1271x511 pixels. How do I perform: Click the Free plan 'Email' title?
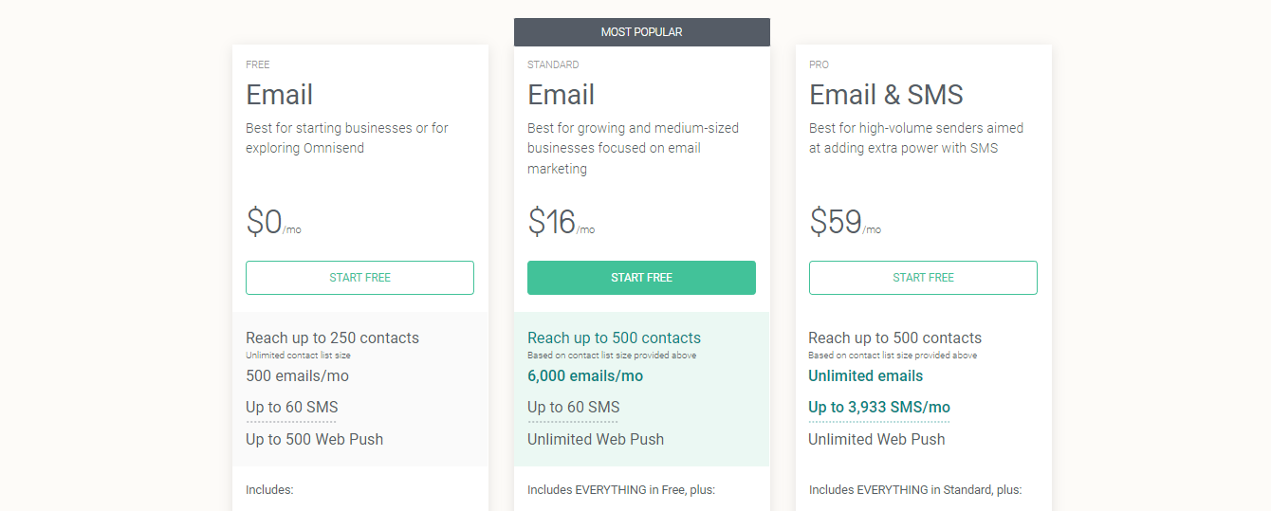[x=279, y=95]
